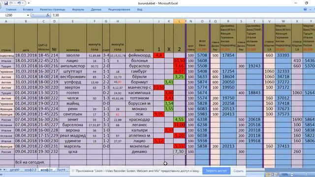Open the Undo history dropdown arrow
Image resolution: width=315 pixels, height=177 pixels.
(x=23, y=3)
